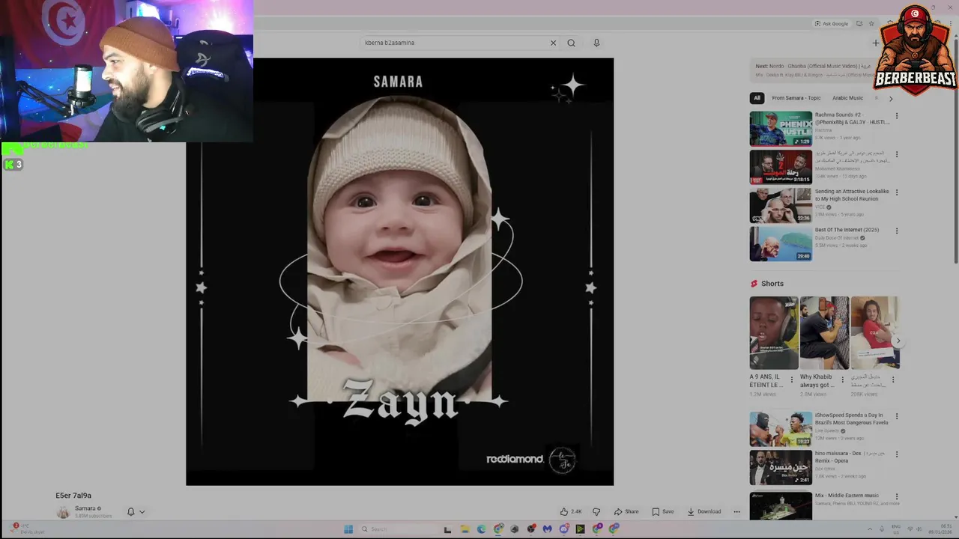
Task: Select the Arabic Music chip
Action: point(847,98)
